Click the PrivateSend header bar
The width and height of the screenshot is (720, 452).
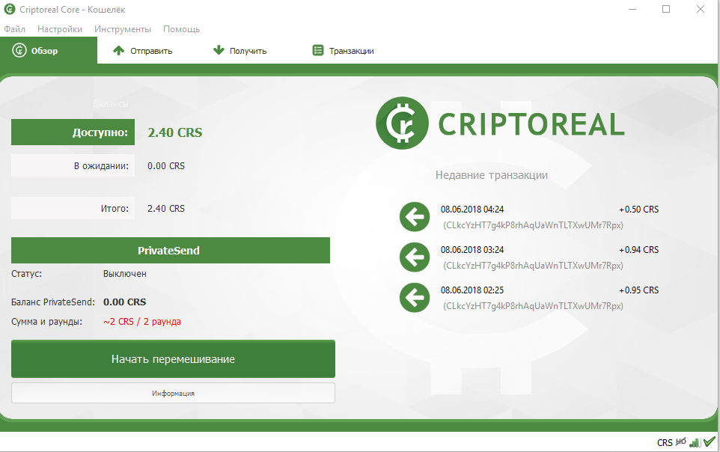click(171, 251)
